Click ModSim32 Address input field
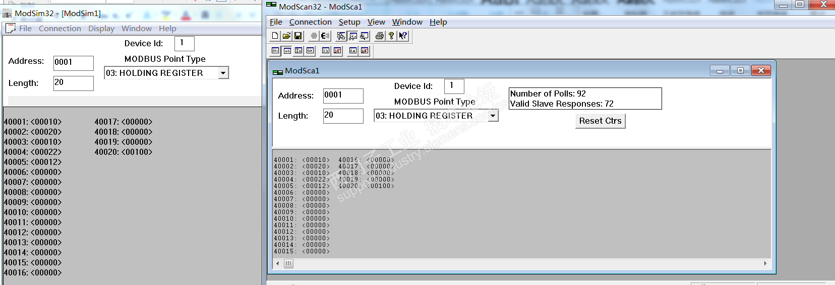This screenshot has height=285, width=835. [x=74, y=63]
